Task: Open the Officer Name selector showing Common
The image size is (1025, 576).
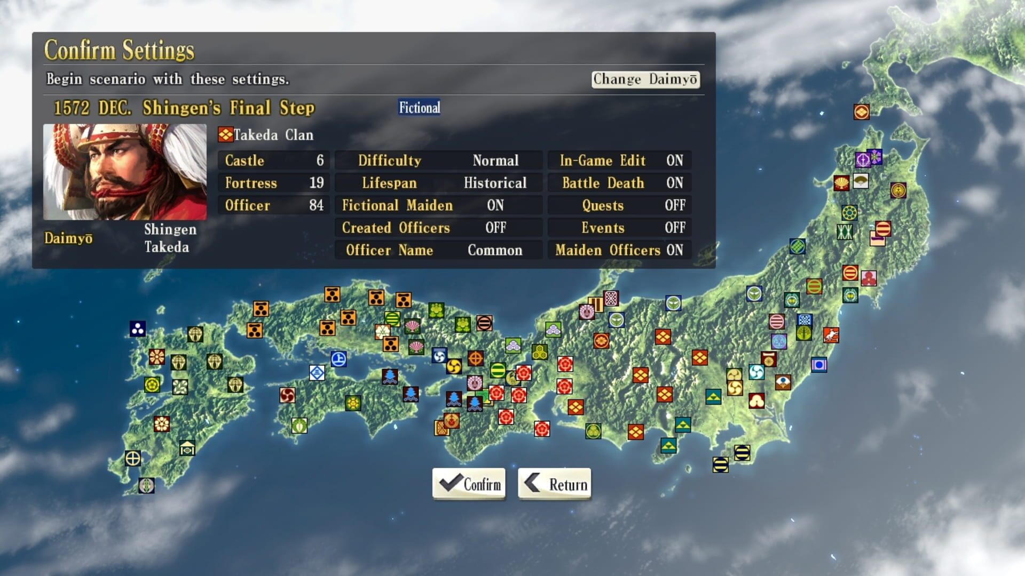Action: click(437, 250)
